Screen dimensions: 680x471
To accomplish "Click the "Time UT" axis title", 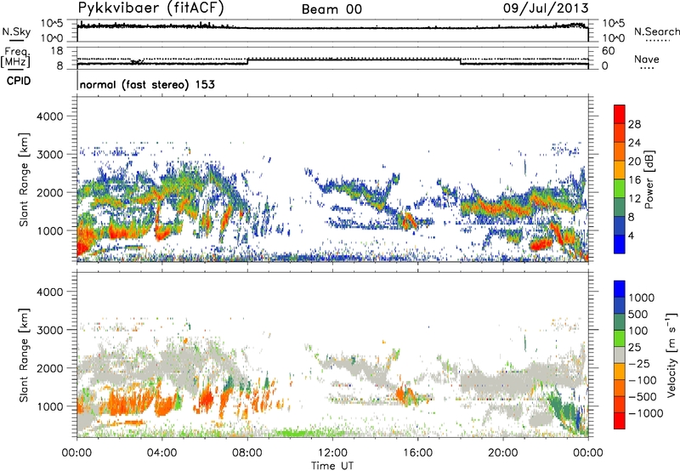I will [x=332, y=466].
